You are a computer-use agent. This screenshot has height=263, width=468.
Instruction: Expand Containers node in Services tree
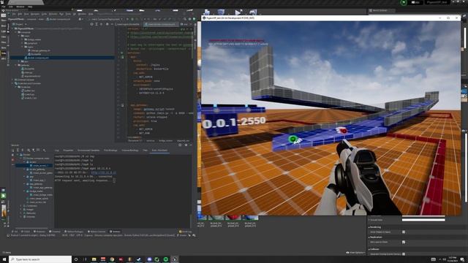point(21,206)
